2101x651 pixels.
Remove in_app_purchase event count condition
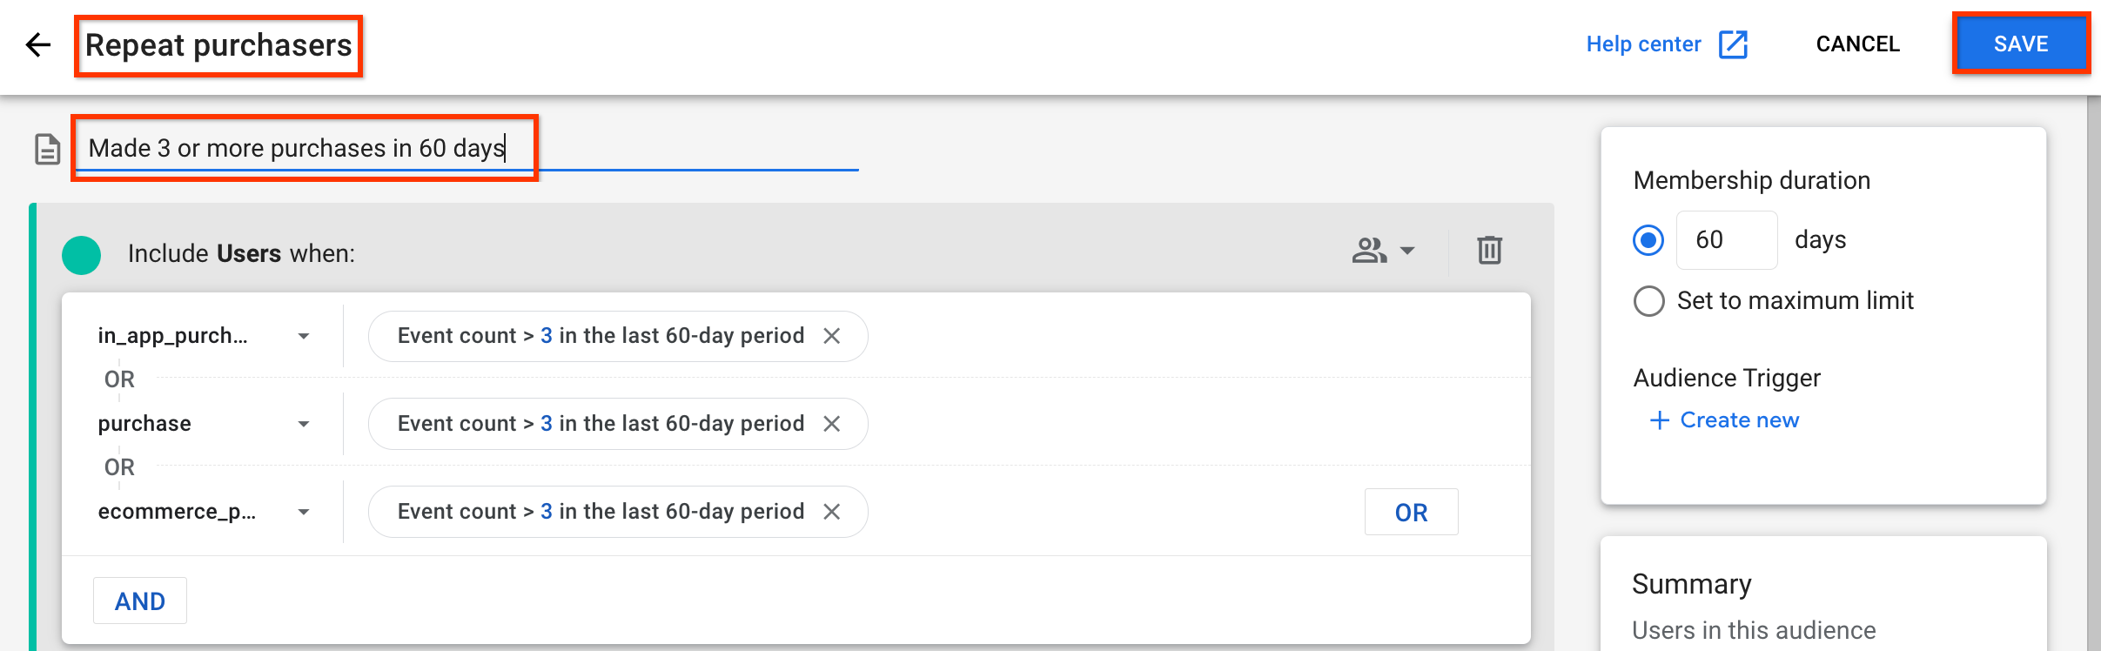pyautogui.click(x=832, y=336)
